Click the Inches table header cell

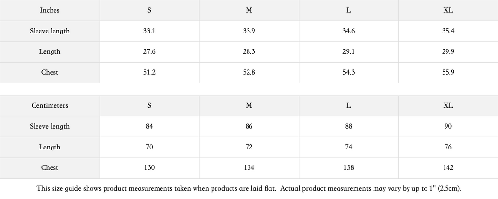pos(50,10)
